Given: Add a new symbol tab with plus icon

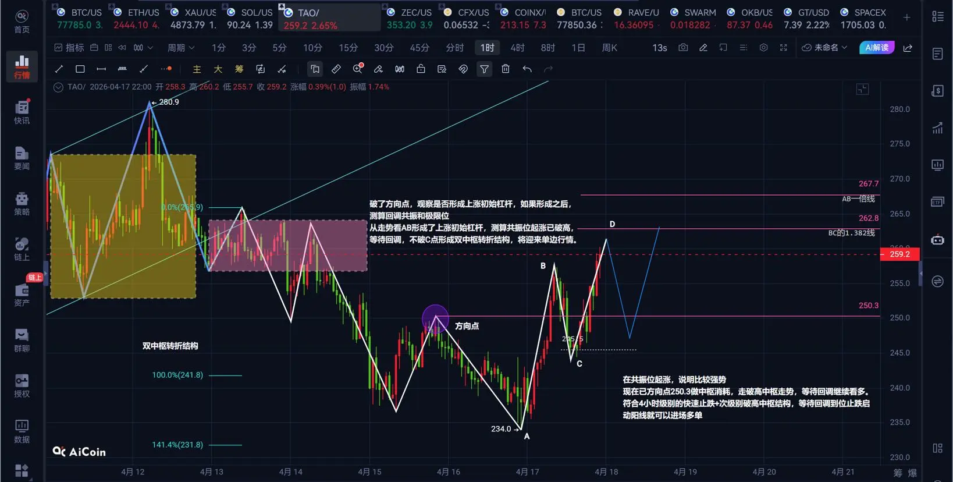Looking at the screenshot, I should click(x=907, y=17).
